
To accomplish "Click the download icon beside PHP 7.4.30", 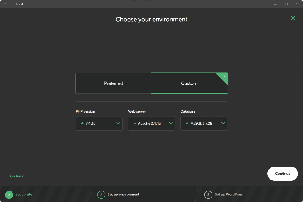I will (83, 123).
